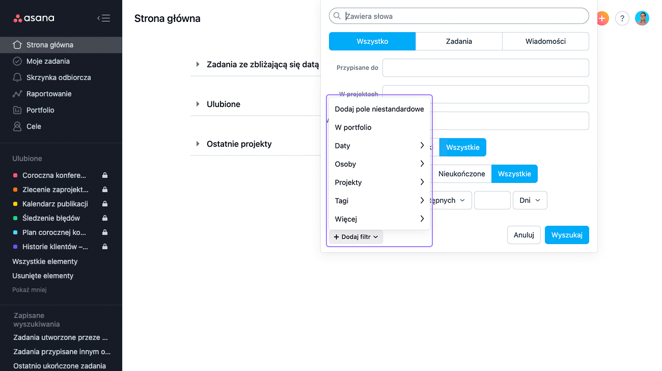Collapse the sidebar with the menu icon
The width and height of the screenshot is (662, 371).
point(104,18)
